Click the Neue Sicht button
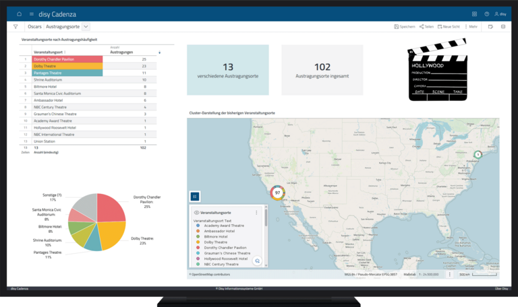The height and width of the screenshot is (307, 518). coord(448,27)
